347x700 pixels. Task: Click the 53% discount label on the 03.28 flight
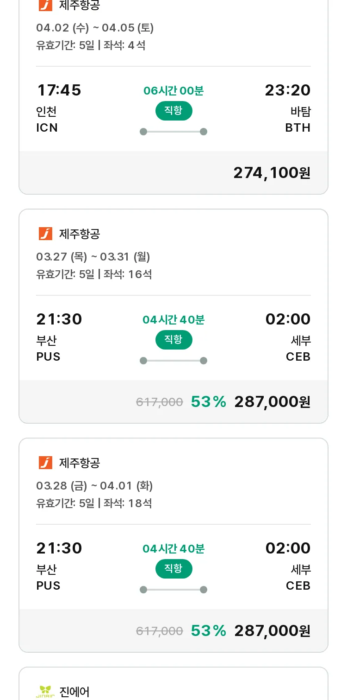(x=208, y=631)
